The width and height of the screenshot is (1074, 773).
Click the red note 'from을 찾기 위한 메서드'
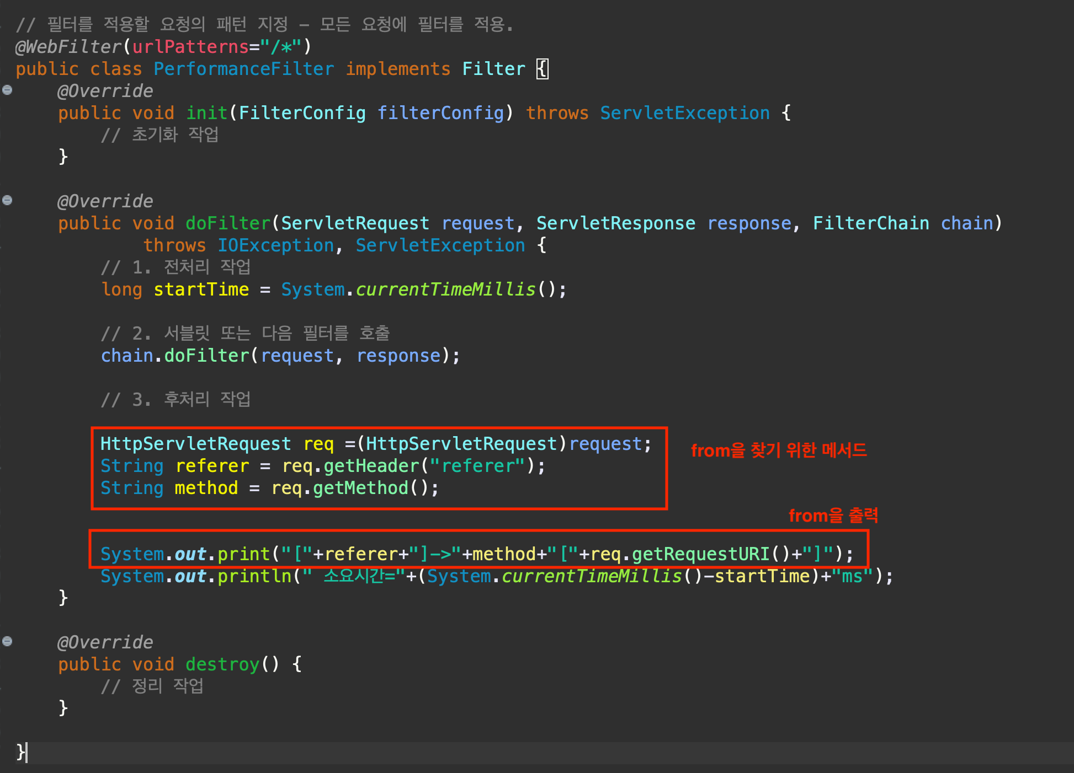(778, 450)
